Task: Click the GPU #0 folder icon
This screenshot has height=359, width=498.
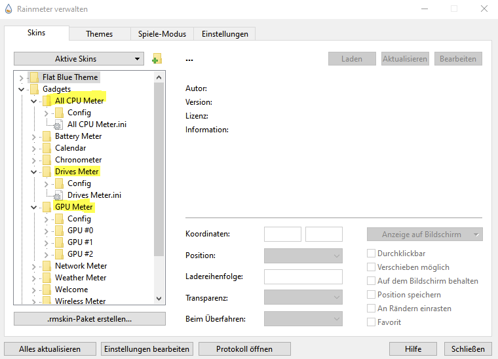Action: coord(59,231)
